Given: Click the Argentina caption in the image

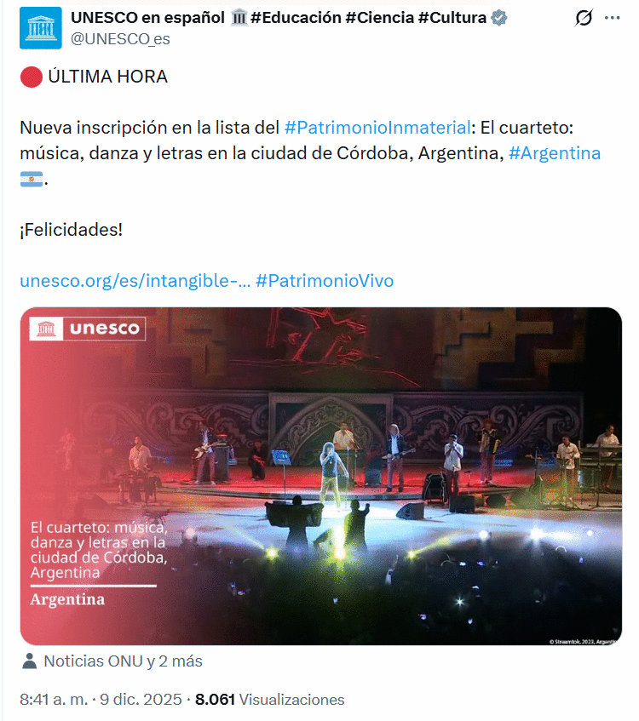Looking at the screenshot, I should 67,599.
